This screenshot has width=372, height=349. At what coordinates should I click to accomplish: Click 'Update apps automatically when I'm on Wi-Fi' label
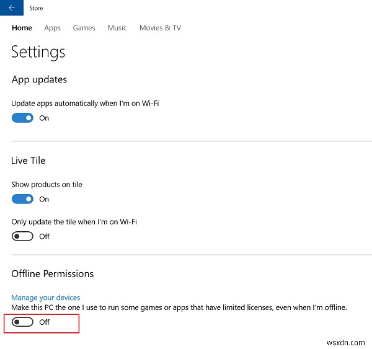(x=85, y=104)
